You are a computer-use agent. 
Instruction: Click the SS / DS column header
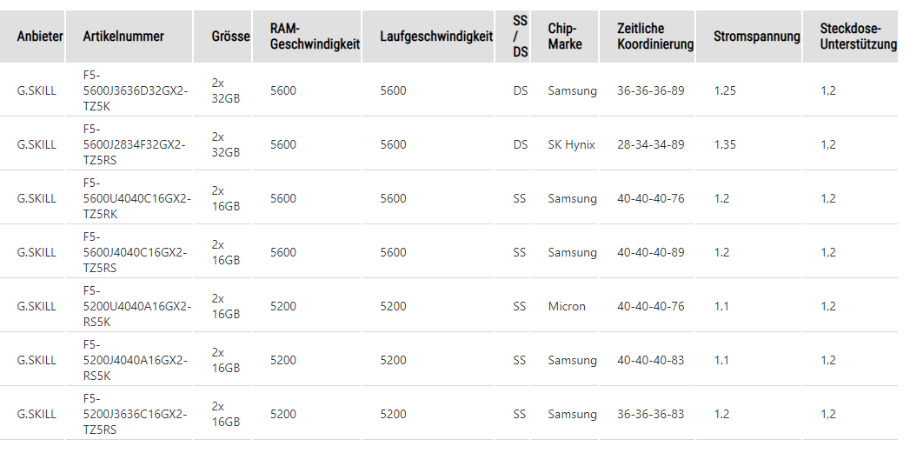tap(520, 37)
